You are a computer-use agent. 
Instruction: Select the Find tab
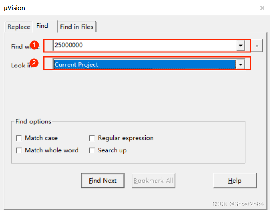click(42, 26)
